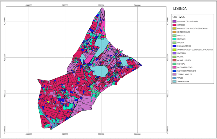Image resolution: width=217 pixels, height=139 pixels.
Task: Click the Asociación Cítricos-Frutales legend swatch
Action: click(x=174, y=21)
